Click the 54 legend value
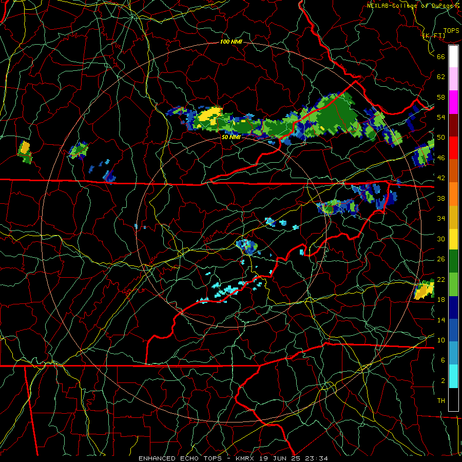The height and width of the screenshot is (462, 462). tap(441, 117)
